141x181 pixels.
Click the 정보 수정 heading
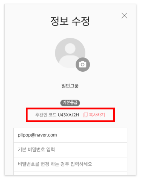click(70, 21)
